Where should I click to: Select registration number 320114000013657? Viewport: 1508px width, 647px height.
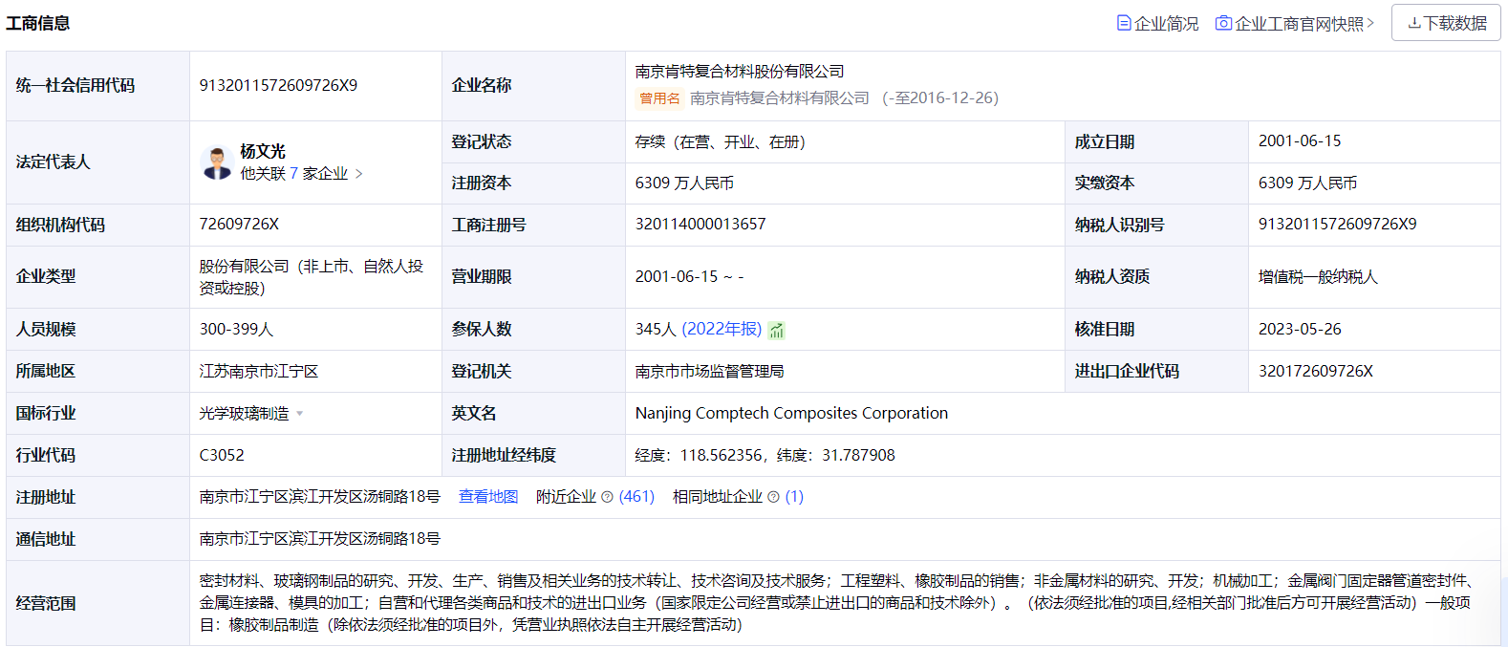click(x=700, y=225)
